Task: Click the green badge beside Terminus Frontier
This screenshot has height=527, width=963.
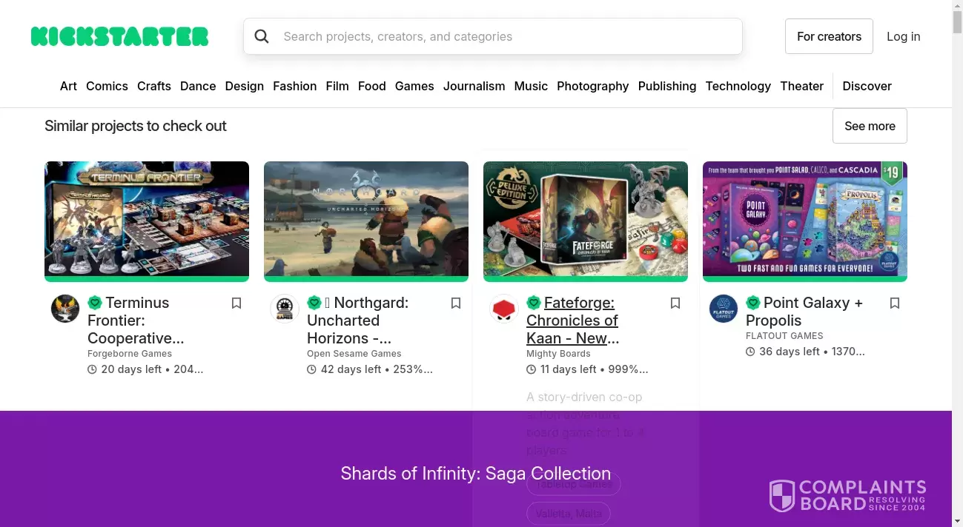Action: coord(95,303)
